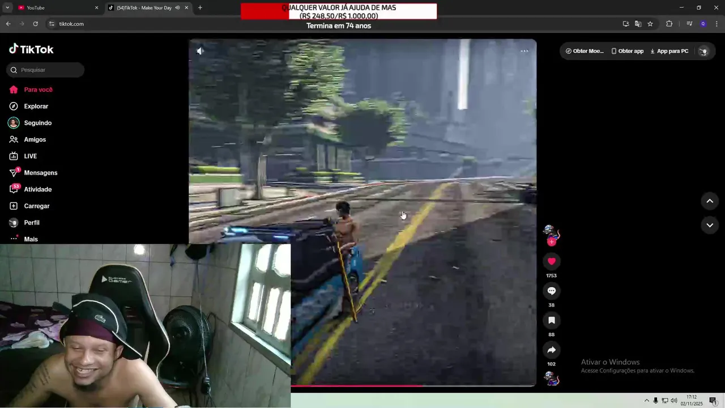
Task: Share the video via arrow icon
Action: [x=552, y=350]
